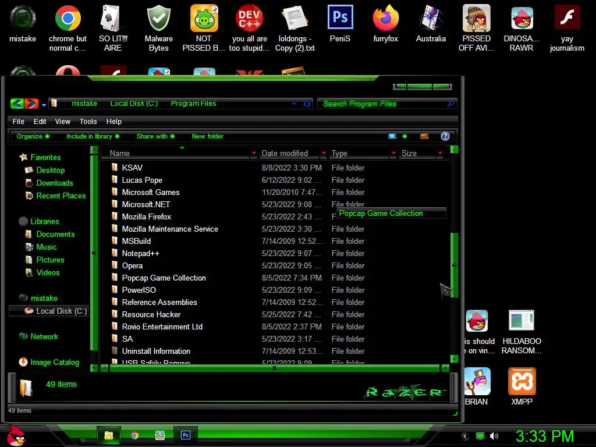Select the Rovio Entertainment Ltd folder
The height and width of the screenshot is (447, 596).
pos(162,327)
